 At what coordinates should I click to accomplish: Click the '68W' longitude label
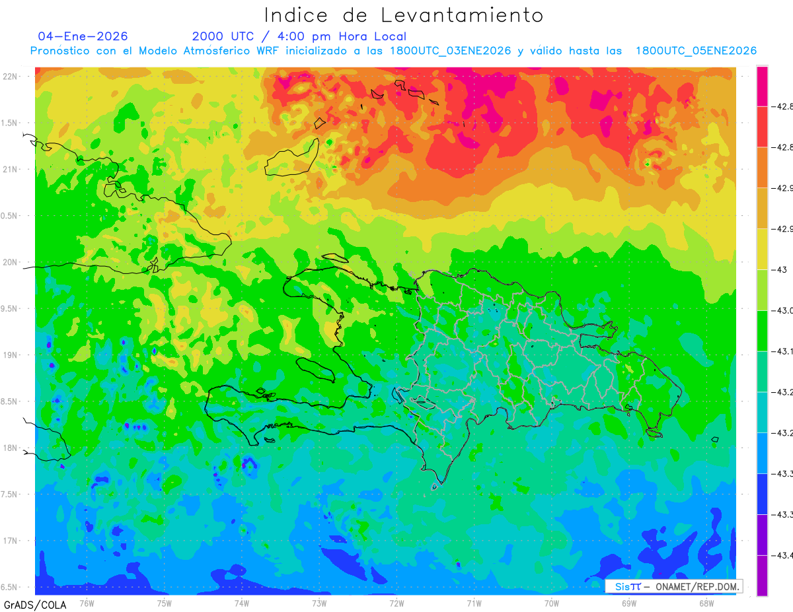pos(706,603)
